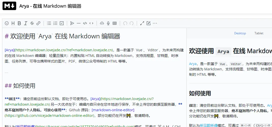Click the Markdown logo in header

(x=9, y=6)
